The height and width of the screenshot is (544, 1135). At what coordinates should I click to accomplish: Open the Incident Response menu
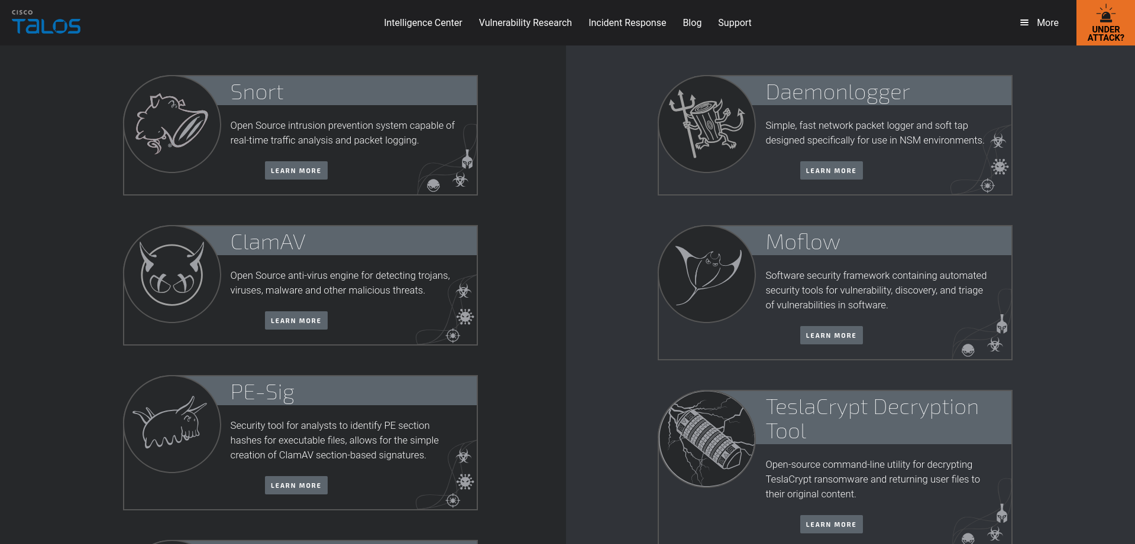[x=627, y=22]
